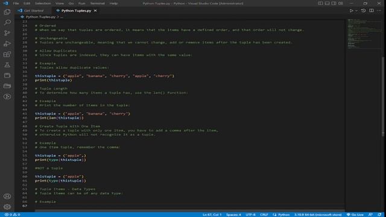Click Ln 67, Col 1 in status bar
Viewport: 386px width, 217px height.
[x=212, y=215]
